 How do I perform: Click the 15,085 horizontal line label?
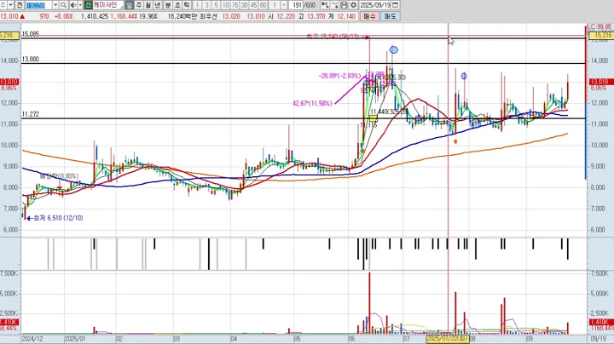click(30, 34)
